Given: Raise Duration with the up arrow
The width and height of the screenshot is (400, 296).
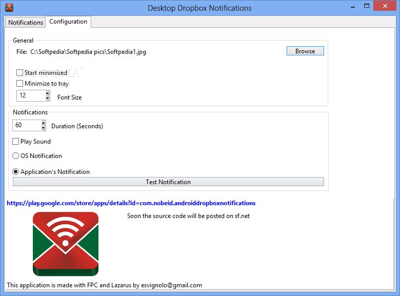Looking at the screenshot, I should (x=44, y=123).
